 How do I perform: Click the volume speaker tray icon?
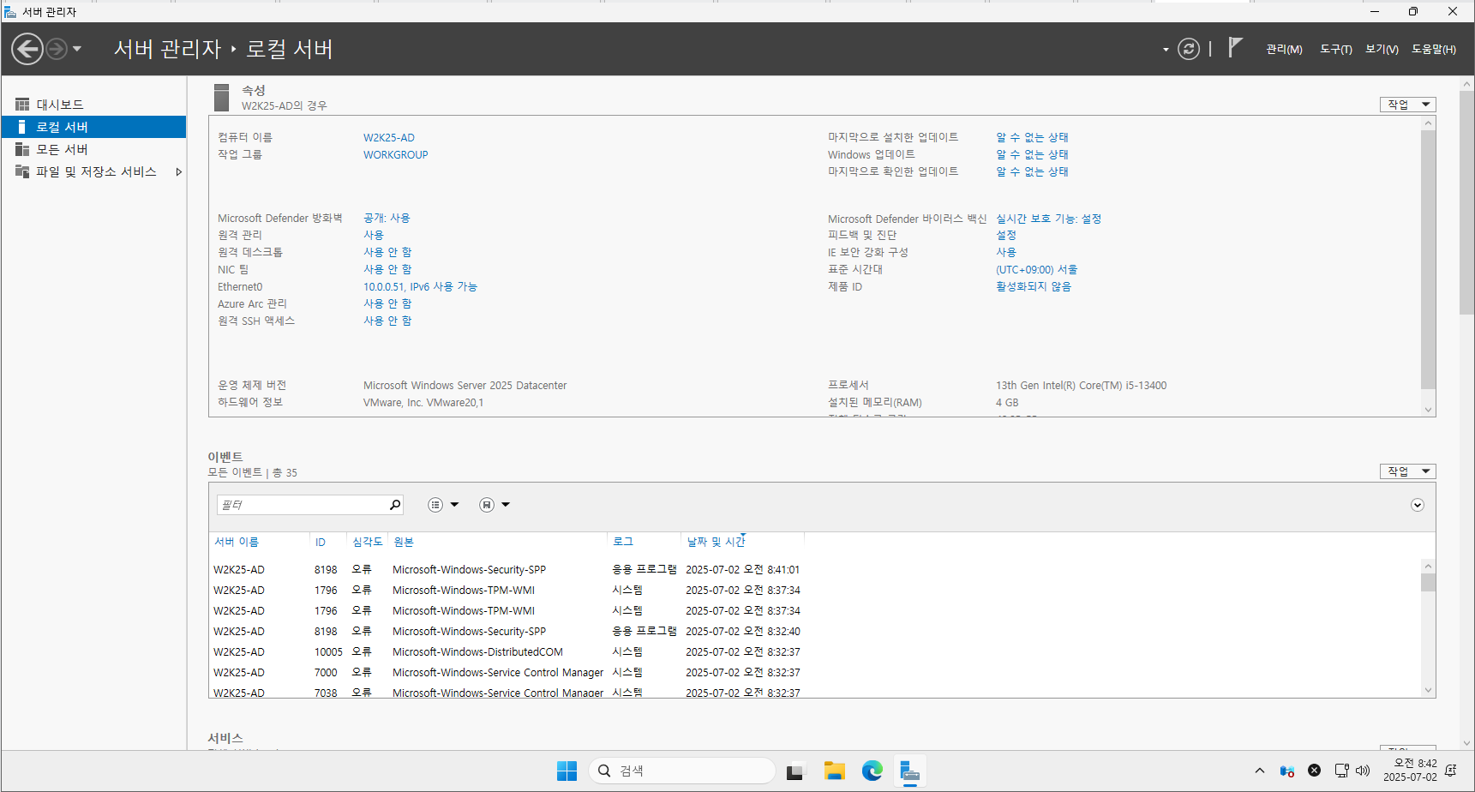click(1363, 771)
